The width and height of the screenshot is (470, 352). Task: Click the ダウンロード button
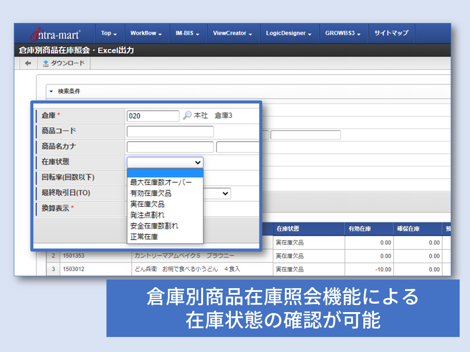click(x=64, y=63)
